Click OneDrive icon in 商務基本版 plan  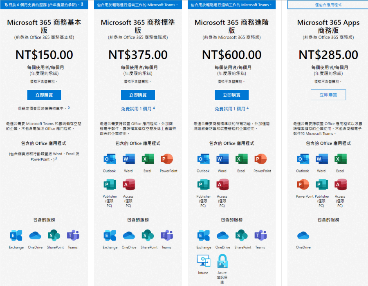coord(35,235)
